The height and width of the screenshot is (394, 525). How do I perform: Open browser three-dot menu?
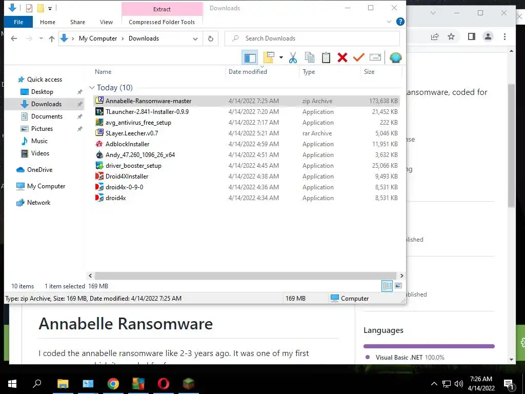[504, 36]
